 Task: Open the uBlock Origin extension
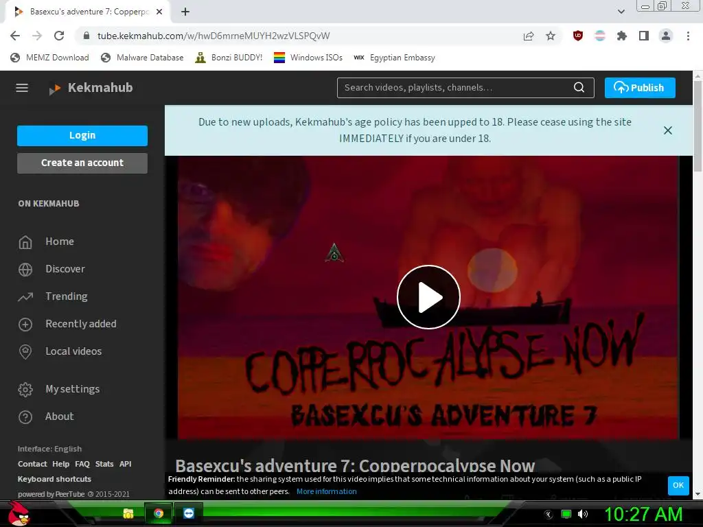point(578,36)
